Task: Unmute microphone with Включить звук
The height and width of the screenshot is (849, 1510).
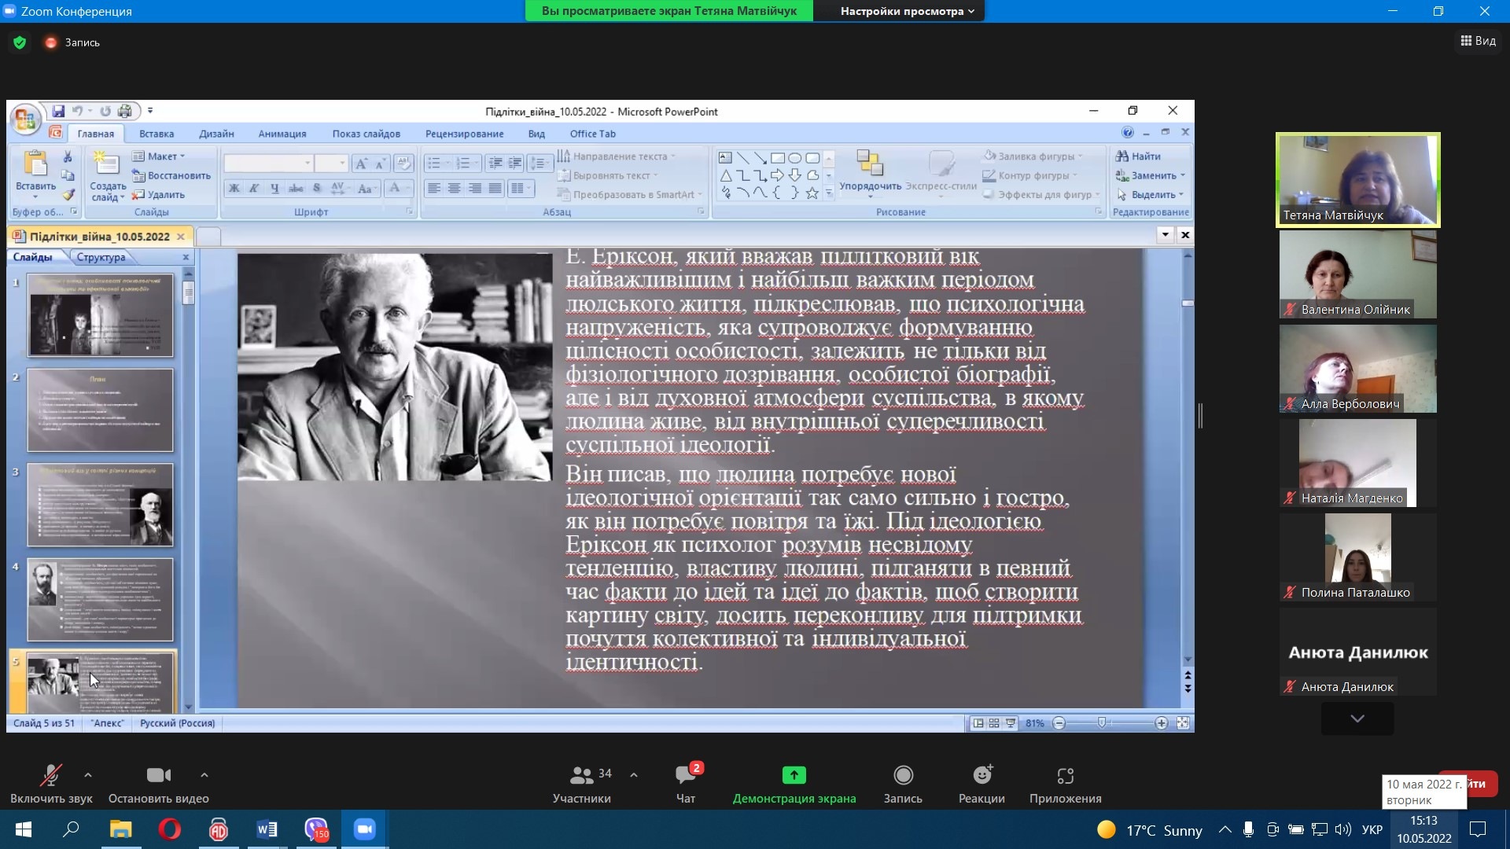Action: (x=51, y=775)
